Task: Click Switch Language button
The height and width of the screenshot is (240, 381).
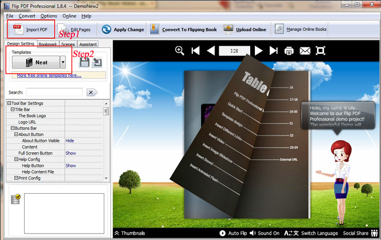Action: [311, 233]
